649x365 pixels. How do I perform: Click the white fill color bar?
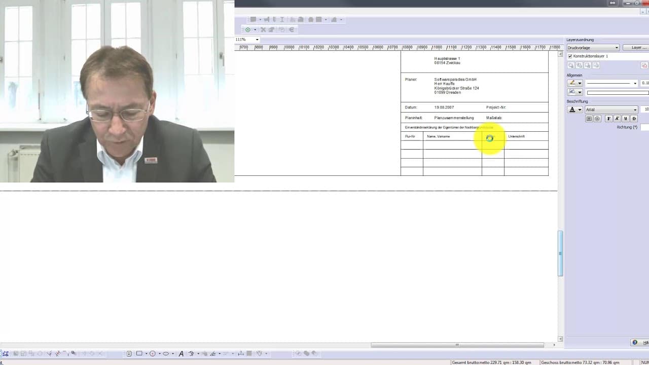point(618,93)
